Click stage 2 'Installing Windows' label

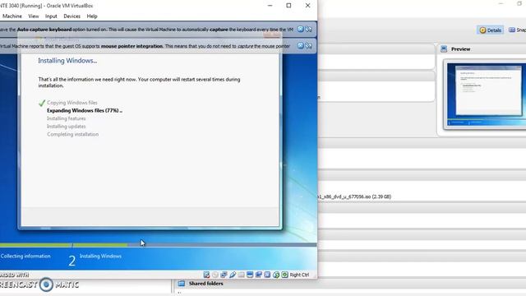click(x=100, y=256)
